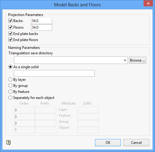Viewport: 155px width, 152px height.
Task: Expand the triangulation save directory dropdown
Action: (x=125, y=60)
